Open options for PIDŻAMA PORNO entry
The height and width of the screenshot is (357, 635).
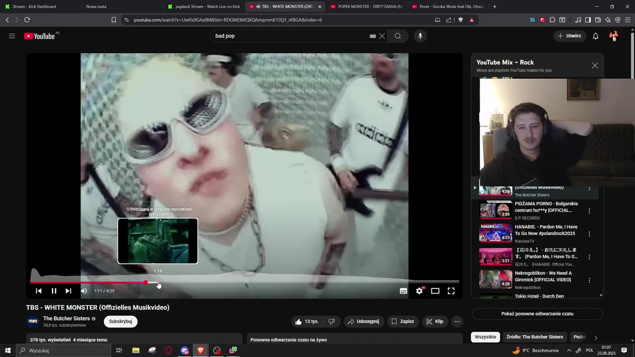(589, 211)
